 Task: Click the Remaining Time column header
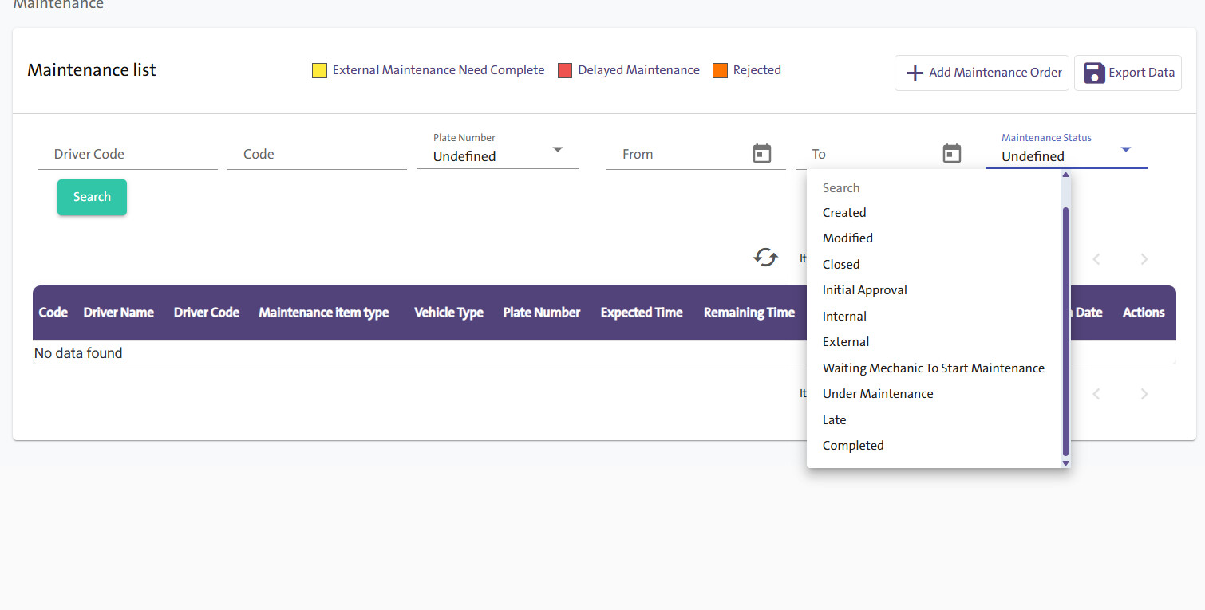click(749, 313)
